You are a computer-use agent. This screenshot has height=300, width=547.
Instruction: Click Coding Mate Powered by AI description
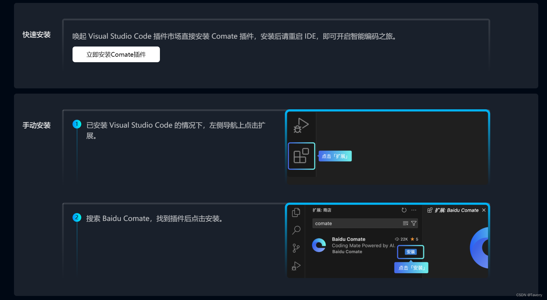(x=364, y=245)
